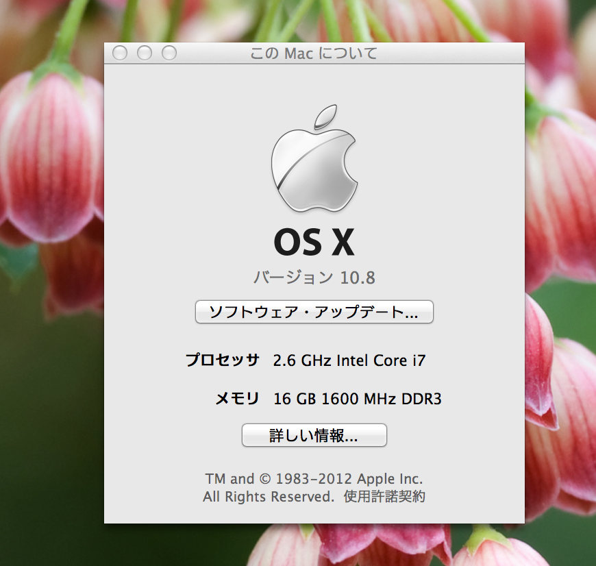
Task: Open ソフトウェア・アップデート button
Action: click(x=314, y=312)
